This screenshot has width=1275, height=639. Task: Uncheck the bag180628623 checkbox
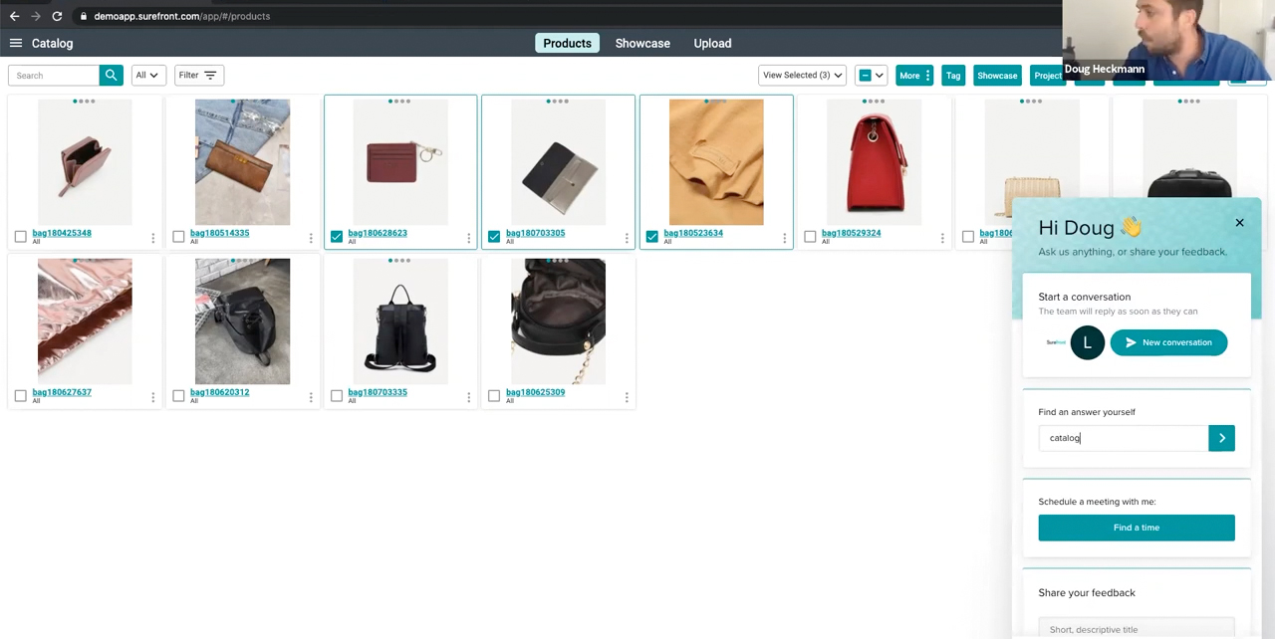[337, 237]
